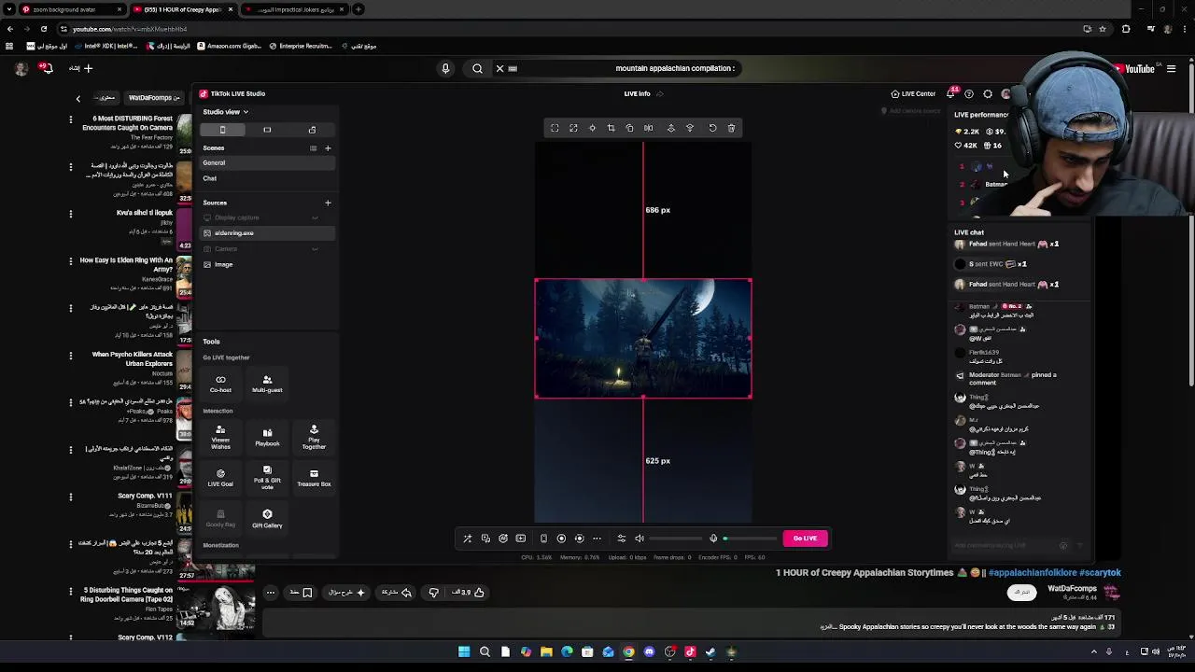
Task: Open Windows Start menu
Action: pos(464,652)
